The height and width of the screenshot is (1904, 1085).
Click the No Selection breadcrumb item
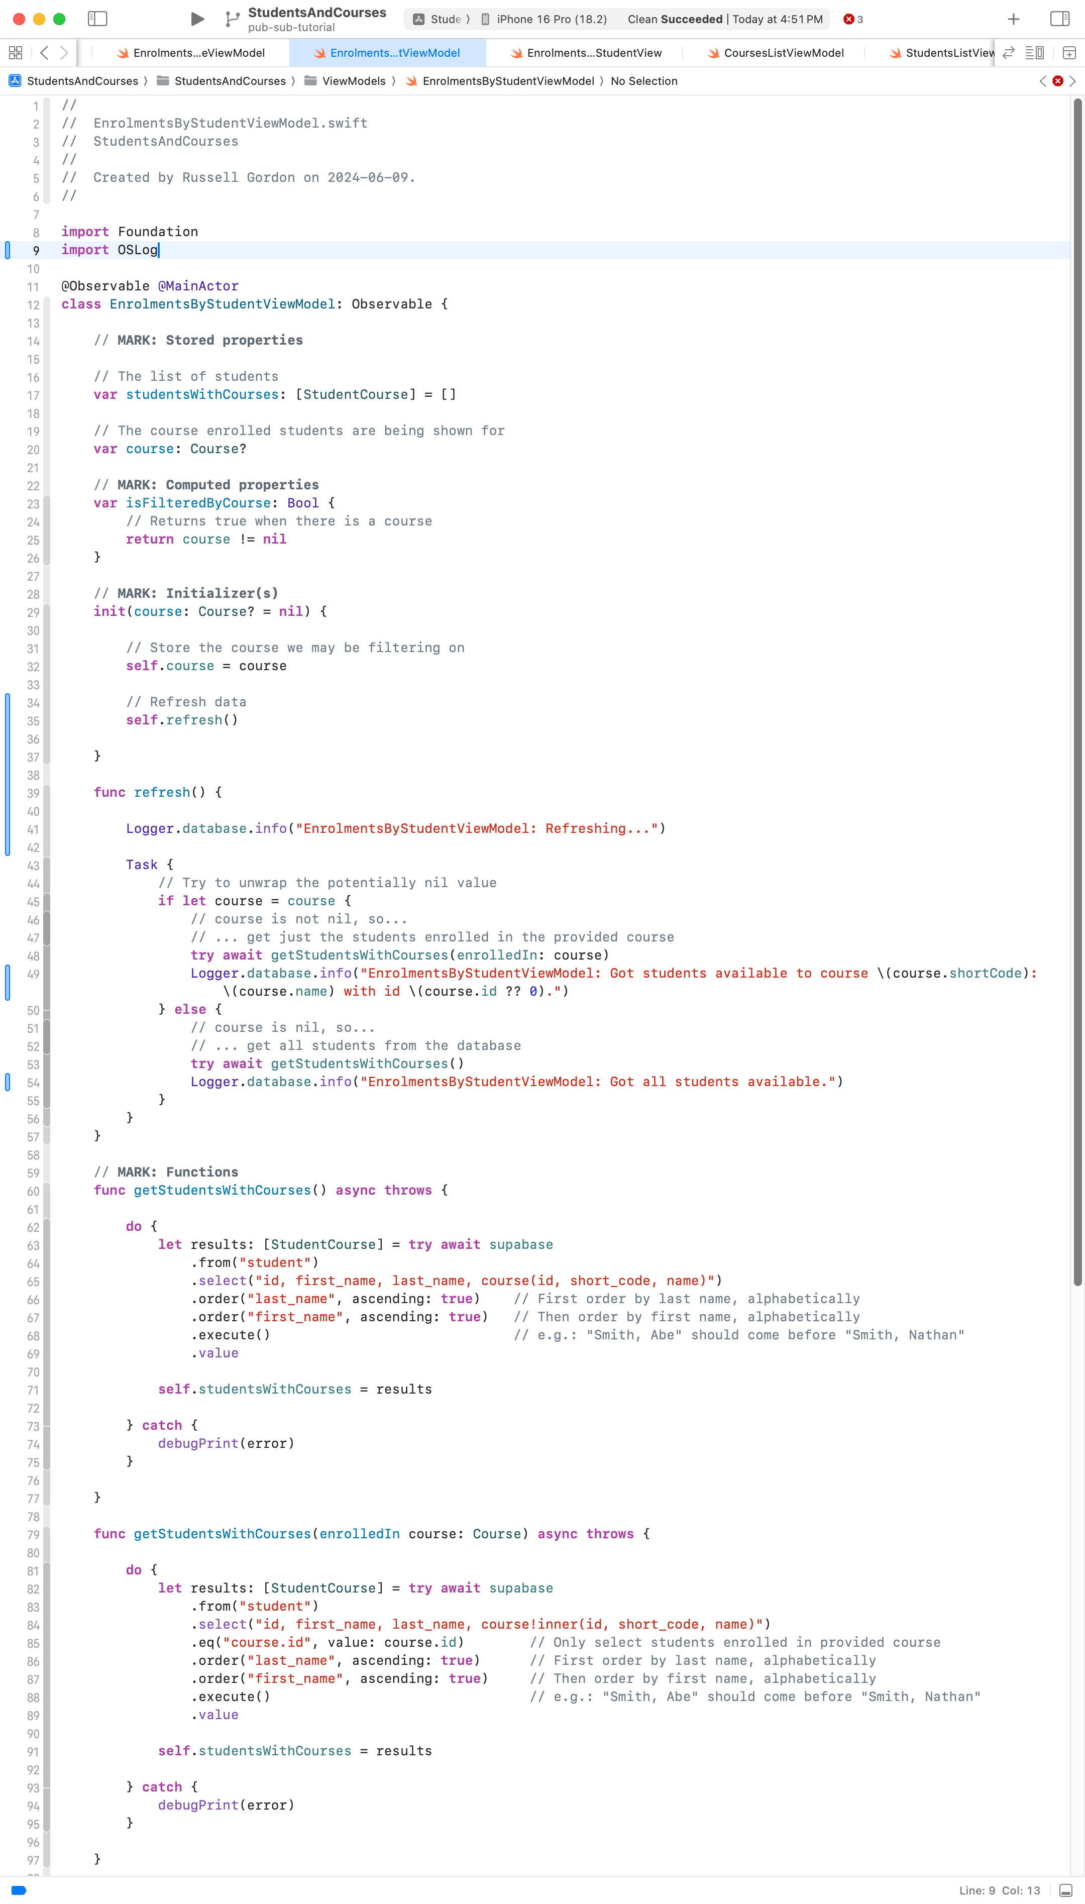[644, 81]
